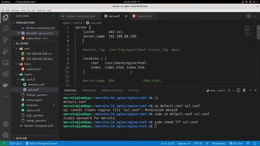Change encoding UTF-8
The height and width of the screenshot is (146, 260).
197,143
